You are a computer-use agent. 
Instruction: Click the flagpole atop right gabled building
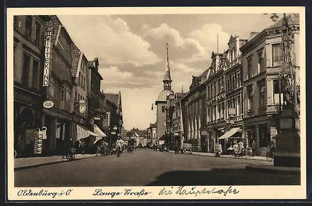point(218,44)
